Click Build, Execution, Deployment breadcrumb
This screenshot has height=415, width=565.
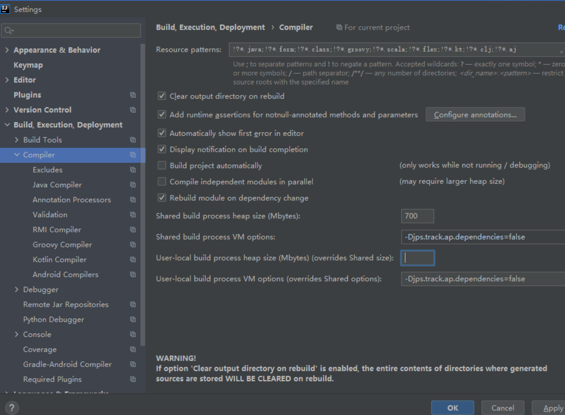point(210,27)
